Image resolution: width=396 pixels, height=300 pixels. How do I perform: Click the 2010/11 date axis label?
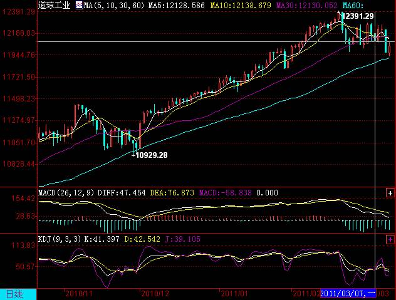(x=79, y=294)
